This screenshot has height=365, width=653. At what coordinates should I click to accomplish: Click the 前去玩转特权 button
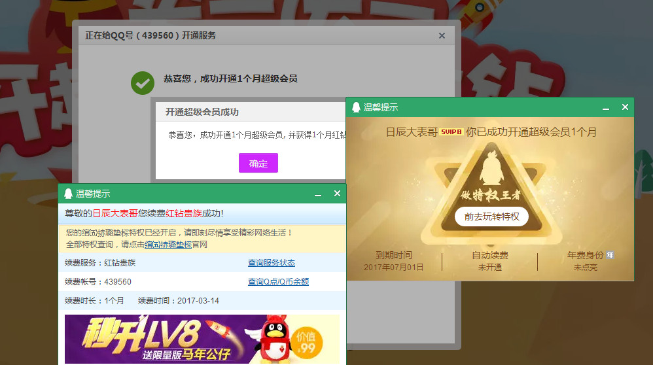click(491, 217)
